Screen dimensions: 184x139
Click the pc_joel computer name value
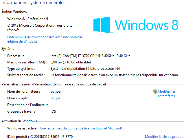56,92
